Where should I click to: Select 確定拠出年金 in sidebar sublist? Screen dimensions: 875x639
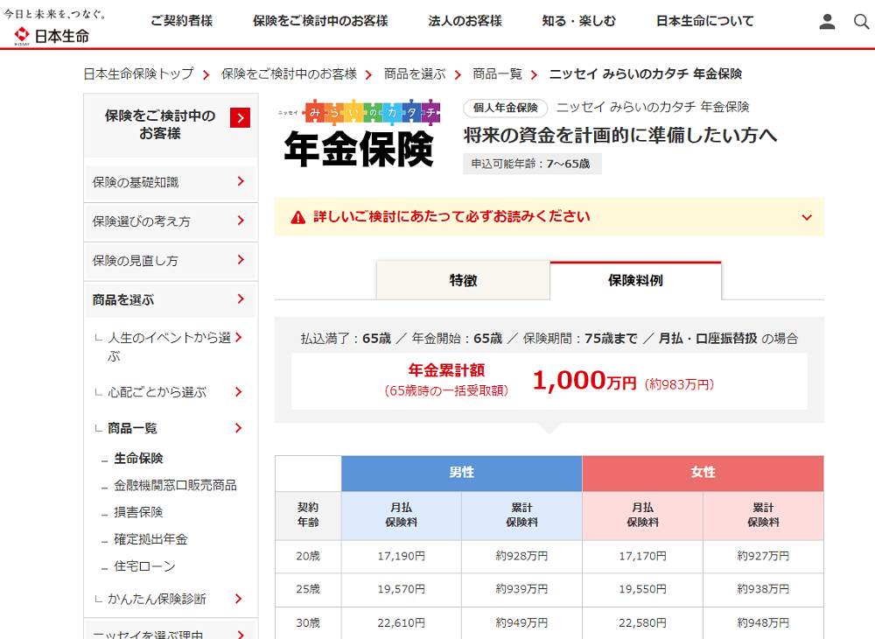point(150,539)
